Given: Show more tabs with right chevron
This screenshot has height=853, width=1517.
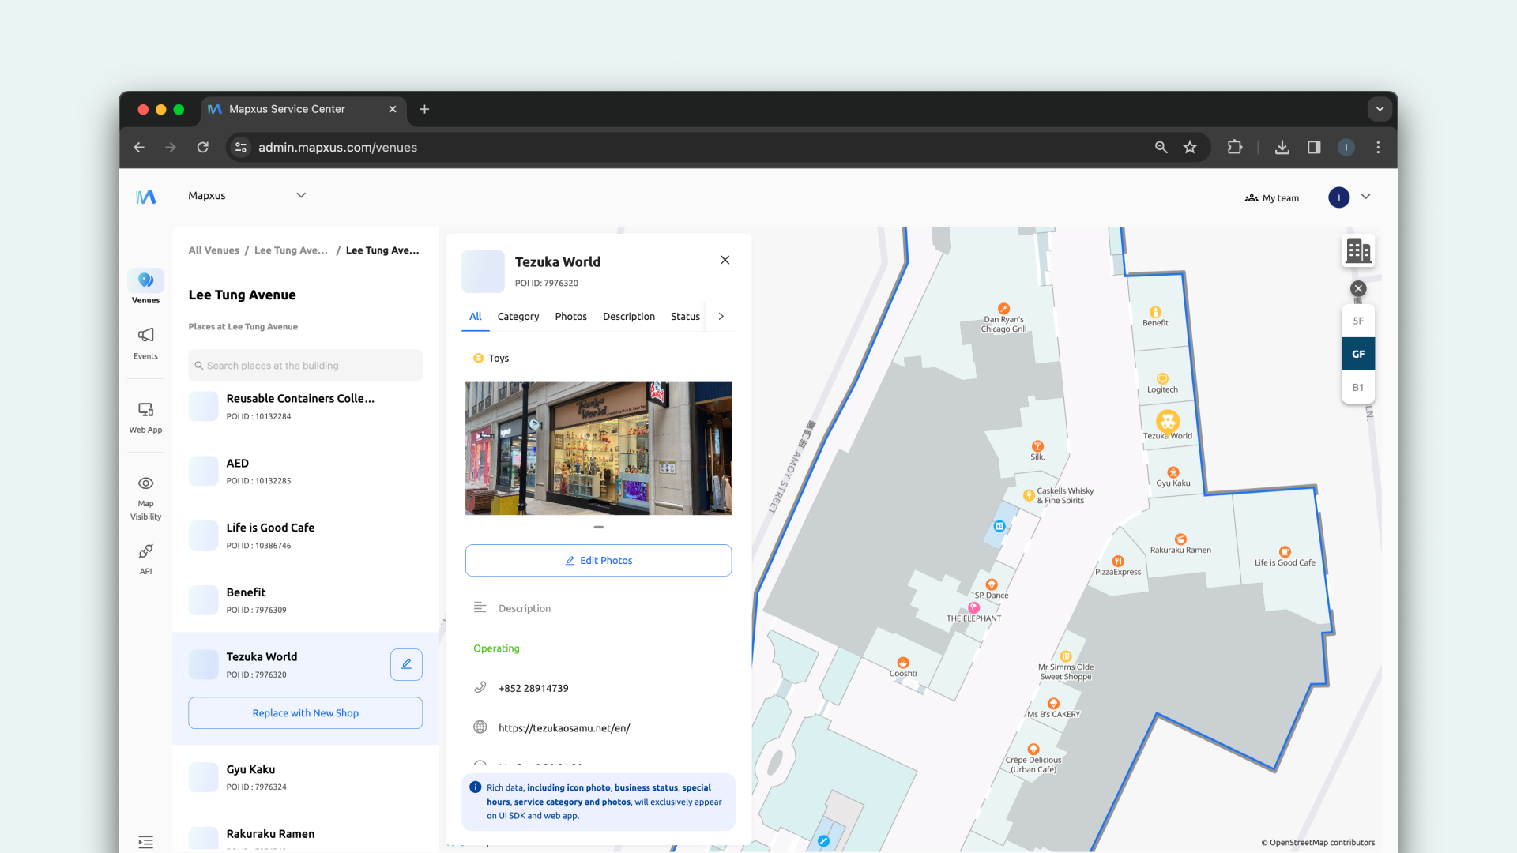Looking at the screenshot, I should (721, 317).
